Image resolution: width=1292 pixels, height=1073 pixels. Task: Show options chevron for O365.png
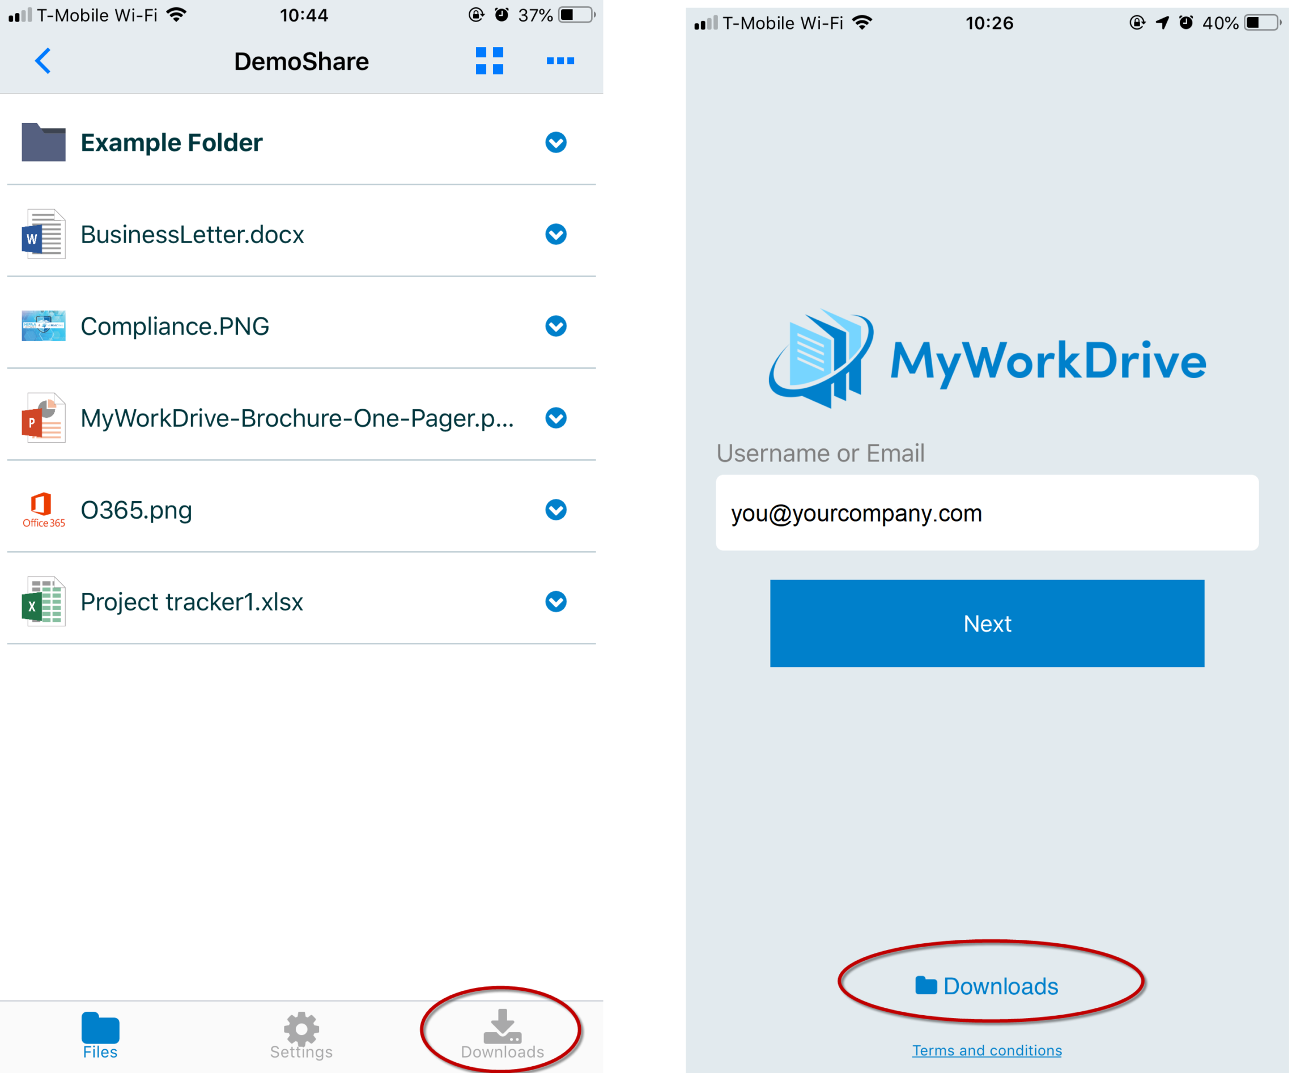click(x=555, y=510)
